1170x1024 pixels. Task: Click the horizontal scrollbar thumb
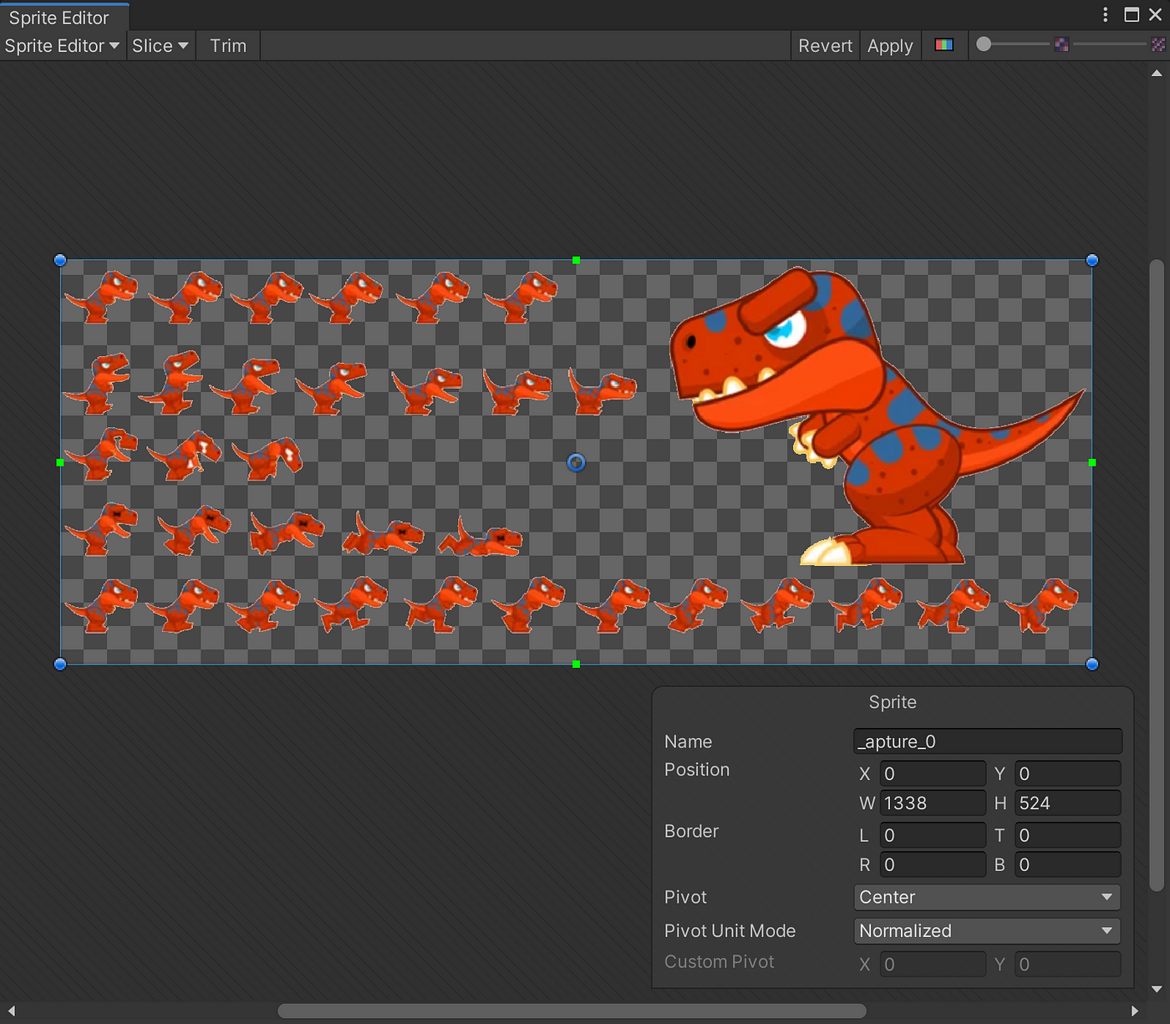click(572, 1011)
